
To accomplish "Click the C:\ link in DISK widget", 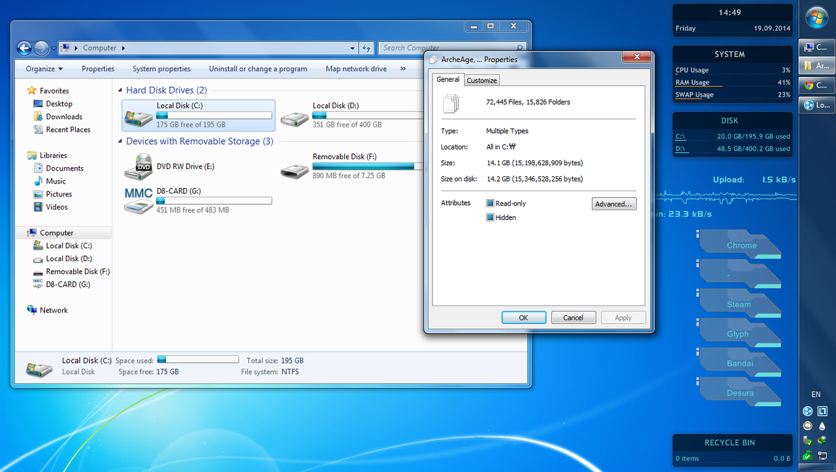I will 680,136.
